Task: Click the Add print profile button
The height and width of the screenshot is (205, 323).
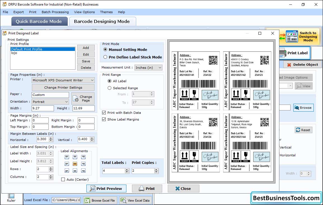Action: pos(86,48)
